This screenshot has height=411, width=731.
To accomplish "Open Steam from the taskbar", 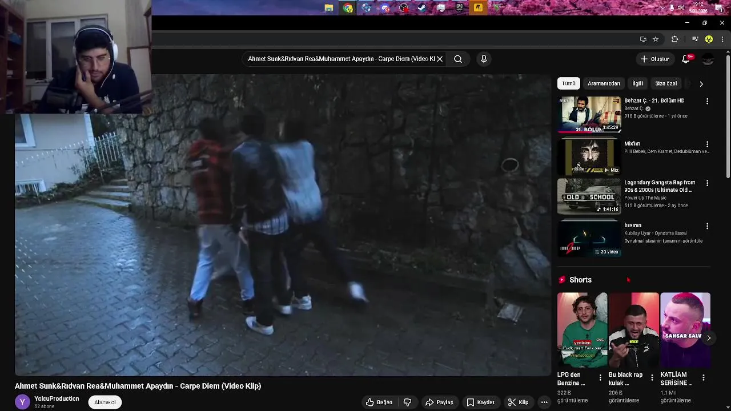I will tap(422, 7).
